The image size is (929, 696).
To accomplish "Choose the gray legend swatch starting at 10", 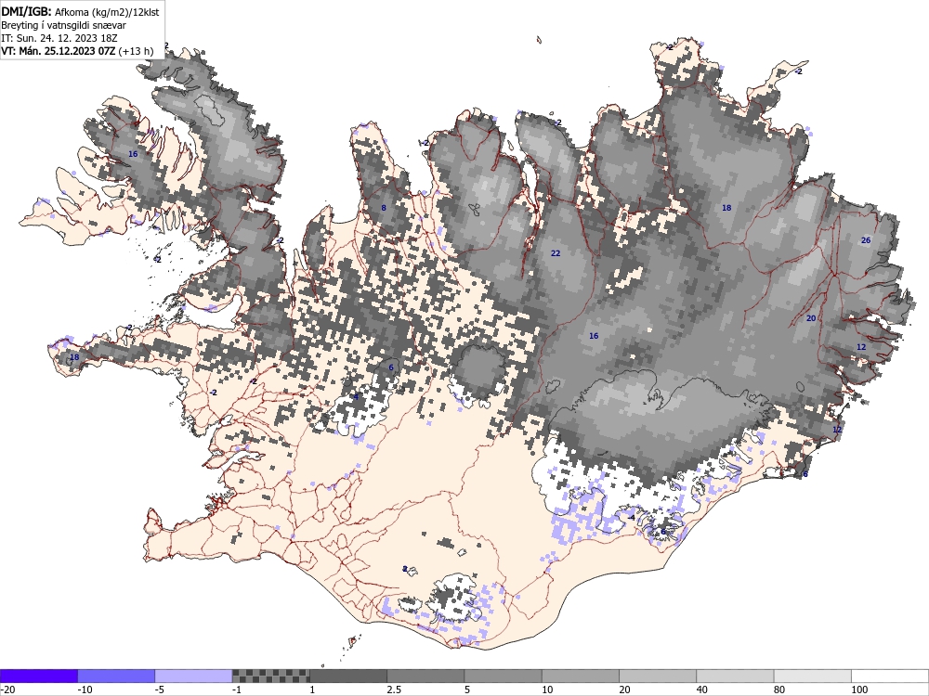I will click(x=581, y=676).
